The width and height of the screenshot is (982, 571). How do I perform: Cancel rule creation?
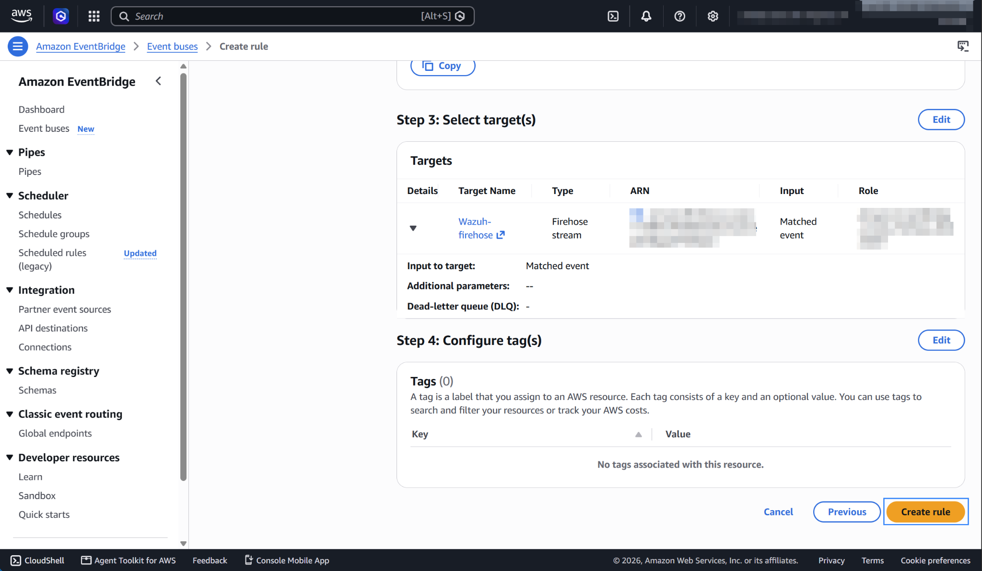pyautogui.click(x=778, y=512)
